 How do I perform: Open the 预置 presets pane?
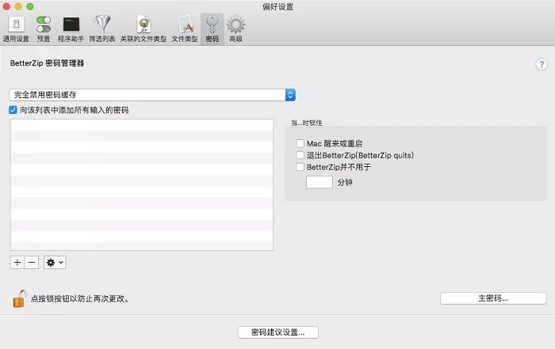click(43, 29)
